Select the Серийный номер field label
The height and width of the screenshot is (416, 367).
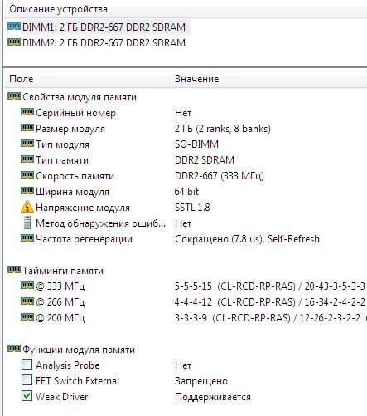[x=75, y=113]
